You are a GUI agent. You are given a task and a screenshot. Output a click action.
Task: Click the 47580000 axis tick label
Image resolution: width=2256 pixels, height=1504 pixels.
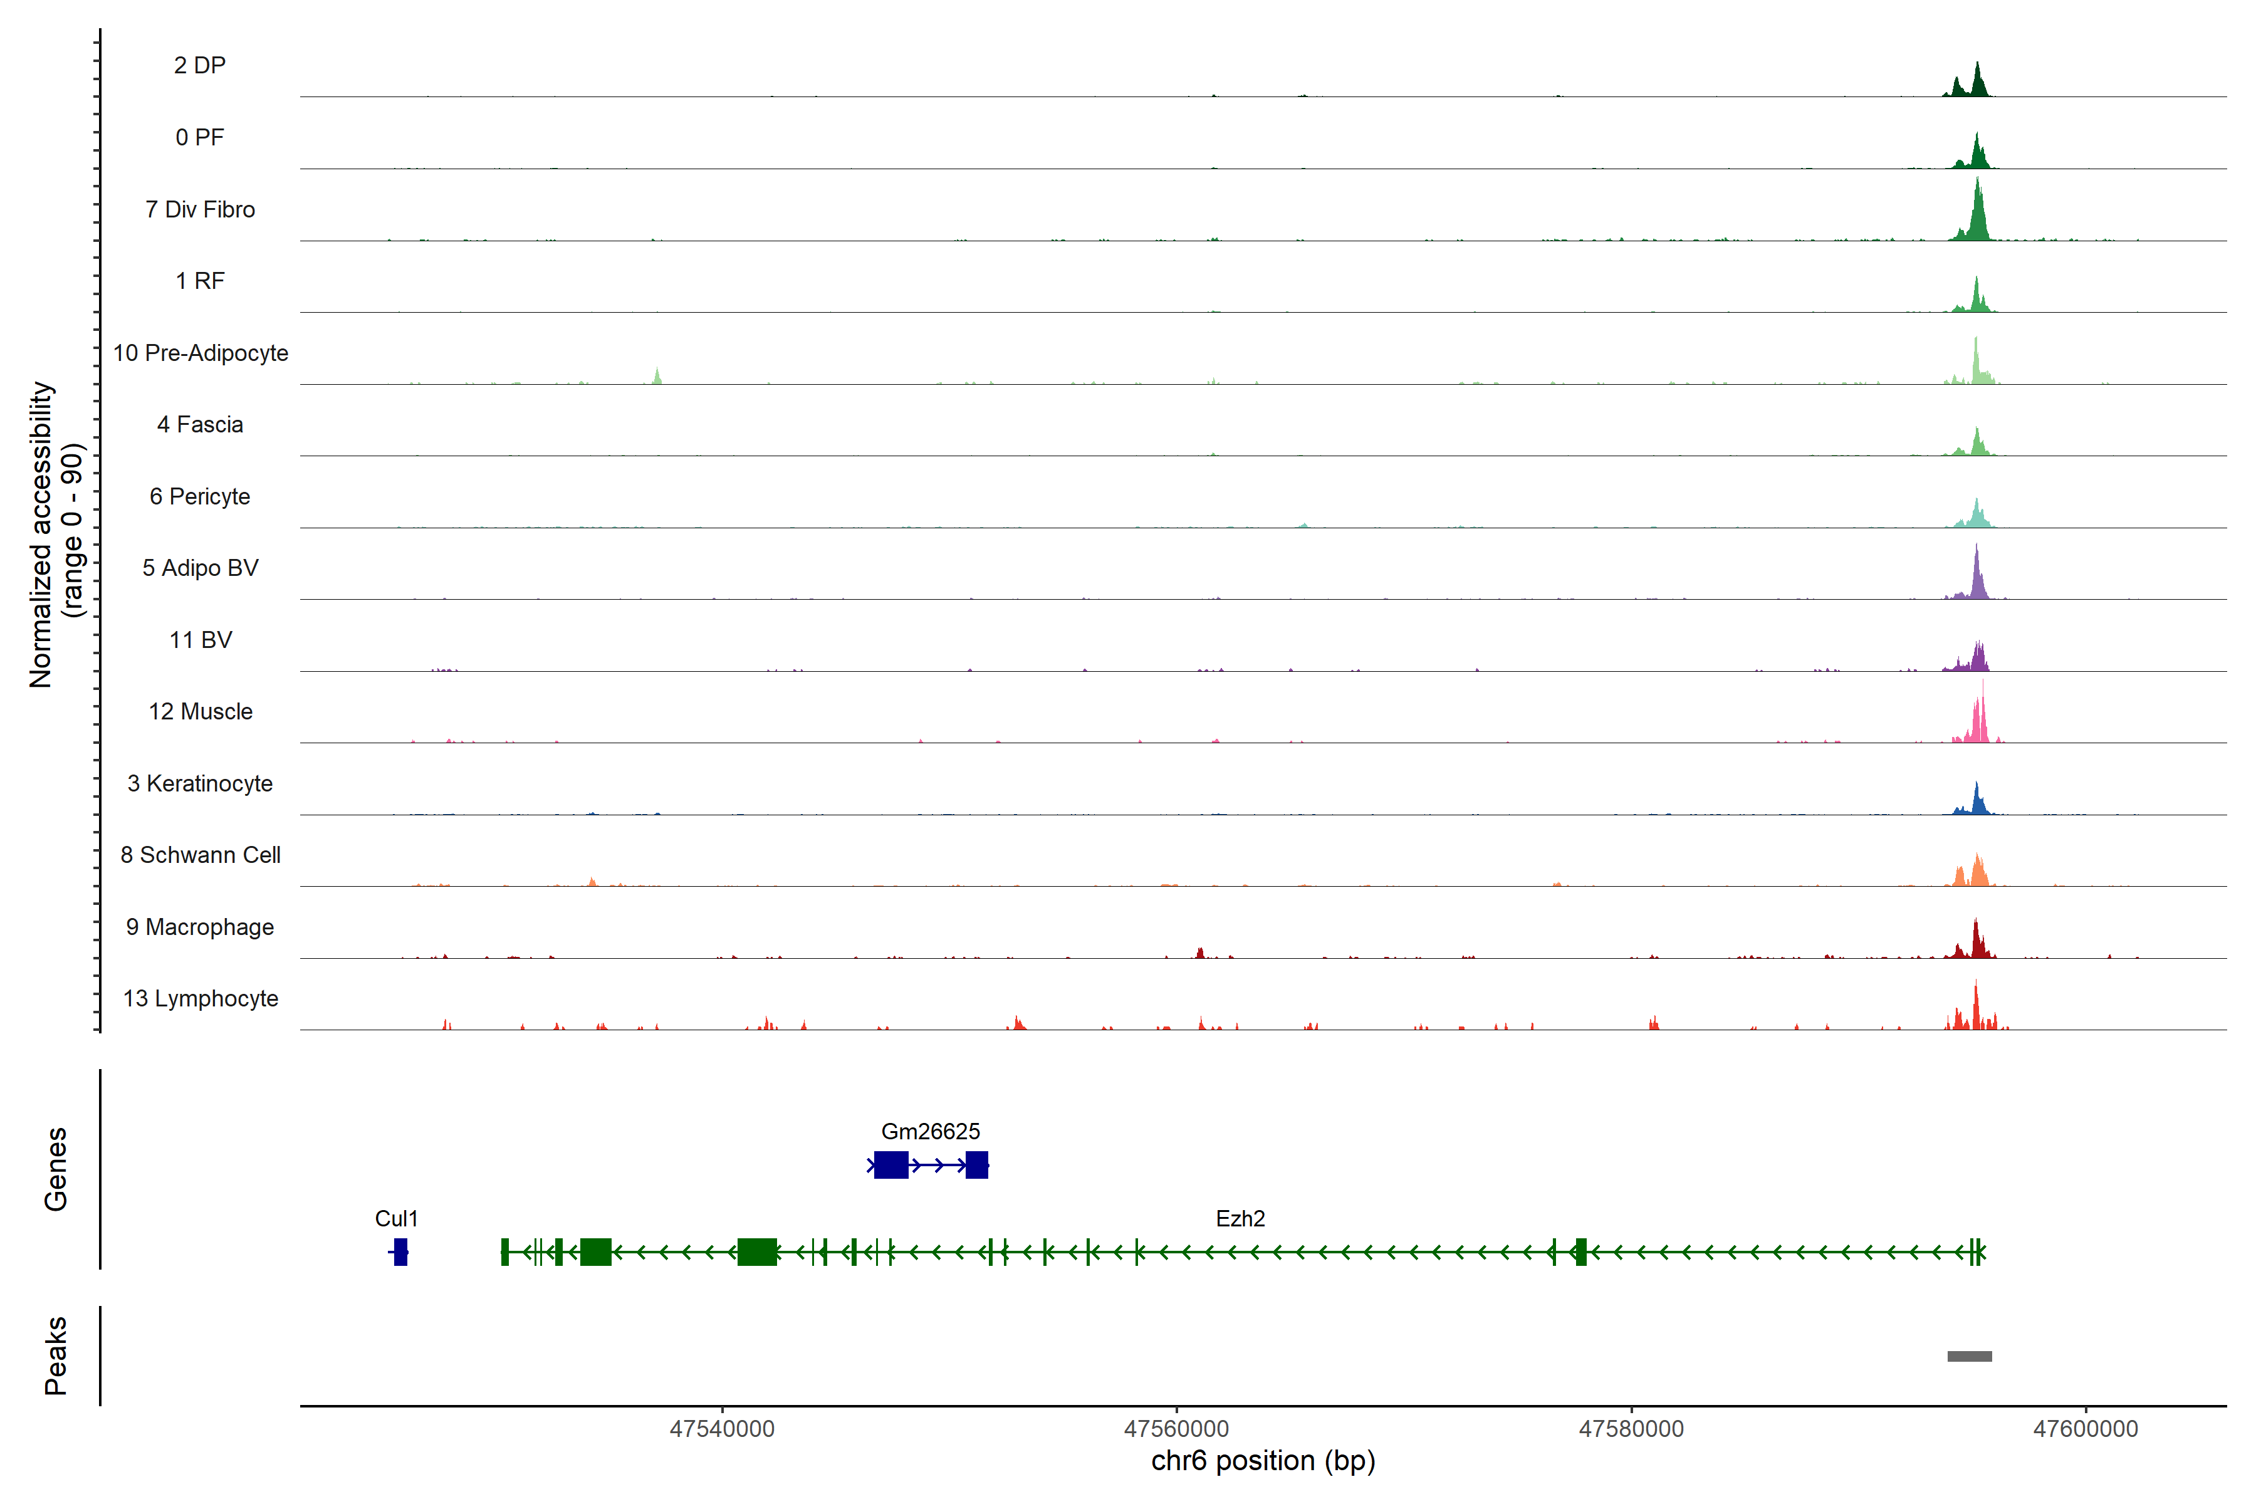(1631, 1428)
